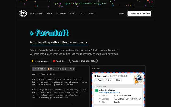Click Get started for free button
The image size is (171, 107).
[x=139, y=13]
